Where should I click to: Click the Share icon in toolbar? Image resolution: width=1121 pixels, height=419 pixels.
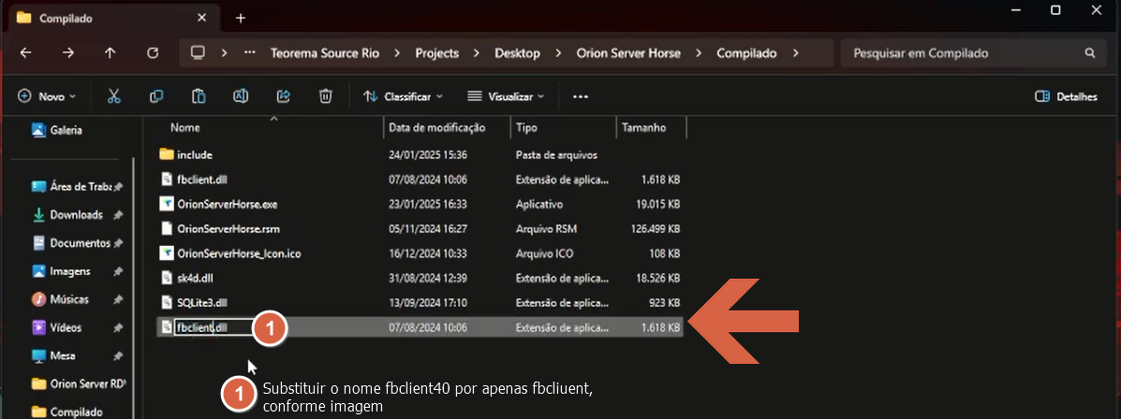(x=283, y=96)
